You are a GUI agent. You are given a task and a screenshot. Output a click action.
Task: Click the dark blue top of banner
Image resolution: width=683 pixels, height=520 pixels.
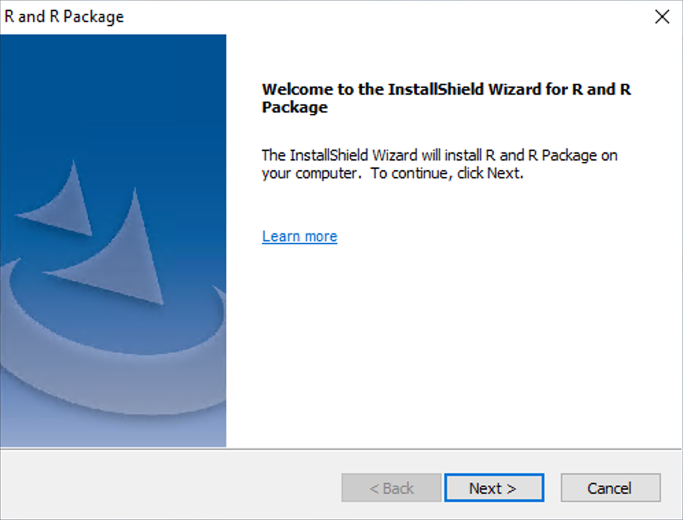click(113, 75)
